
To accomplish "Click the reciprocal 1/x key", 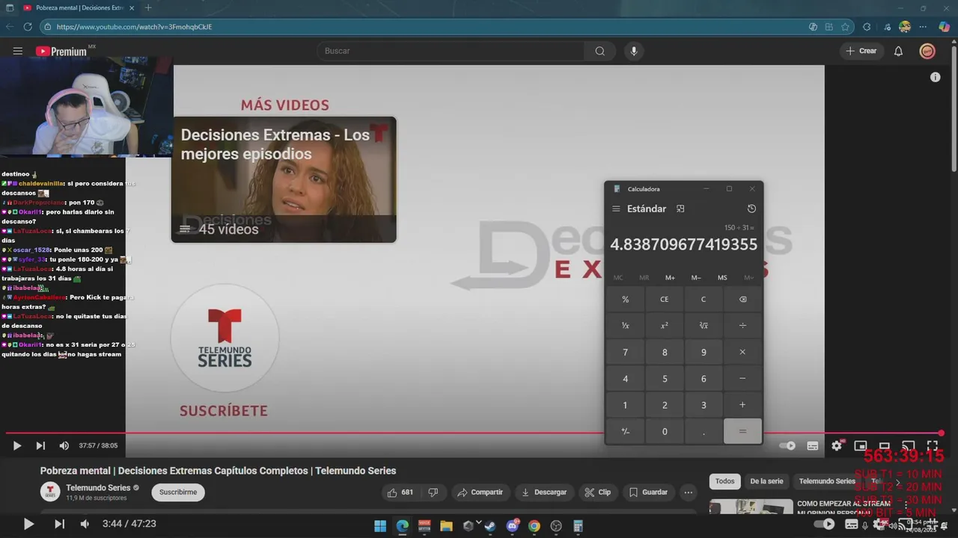I will [x=625, y=326].
